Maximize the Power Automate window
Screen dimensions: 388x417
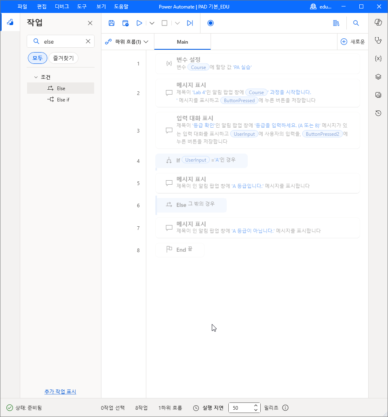coord(361,6)
